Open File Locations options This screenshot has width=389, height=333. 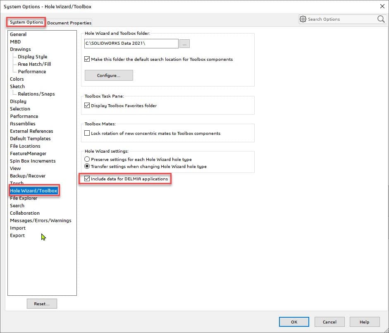coord(25,146)
